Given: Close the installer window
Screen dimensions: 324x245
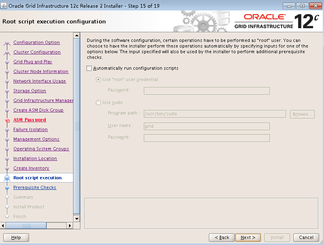Looking at the screenshot, I should coord(316,6).
